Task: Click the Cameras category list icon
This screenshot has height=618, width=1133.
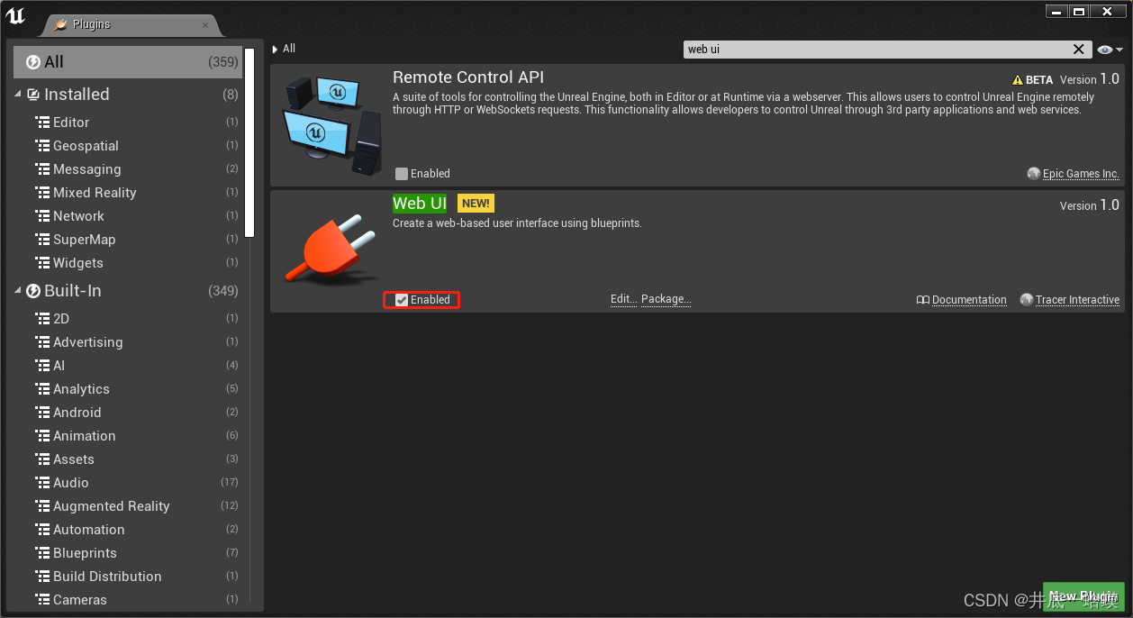Action: click(x=42, y=600)
